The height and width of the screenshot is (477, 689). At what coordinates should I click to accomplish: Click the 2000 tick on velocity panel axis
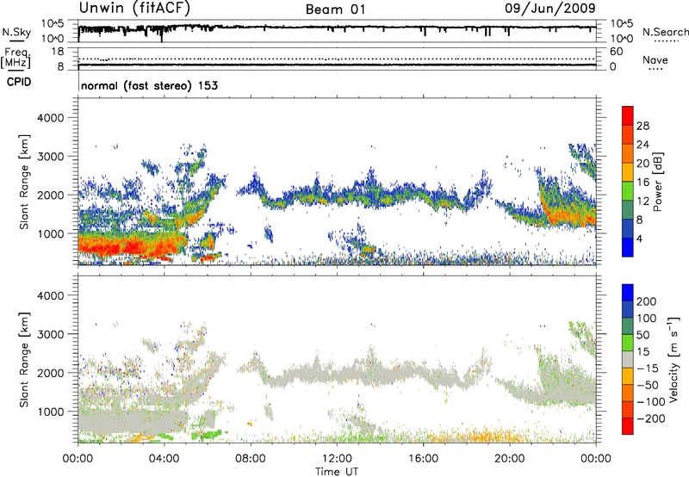(x=50, y=373)
